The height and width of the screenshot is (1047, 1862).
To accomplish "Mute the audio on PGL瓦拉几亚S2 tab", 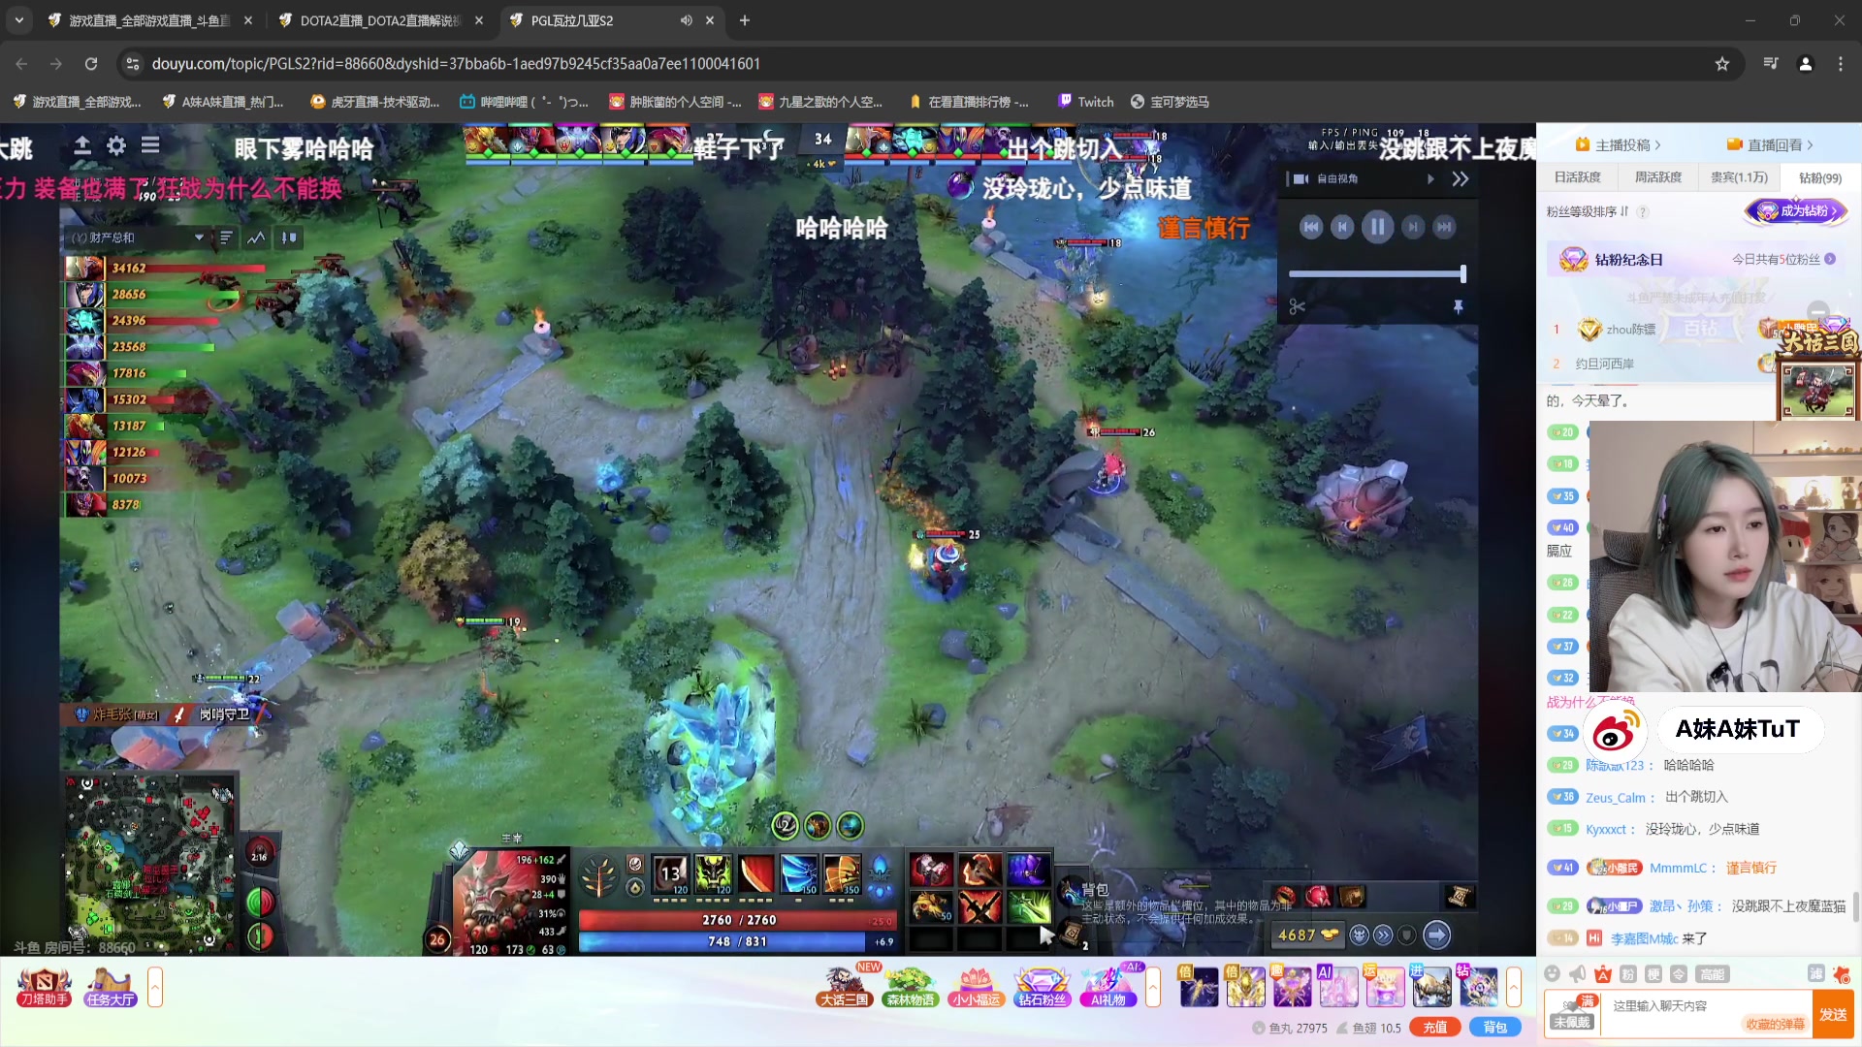I will click(x=686, y=20).
